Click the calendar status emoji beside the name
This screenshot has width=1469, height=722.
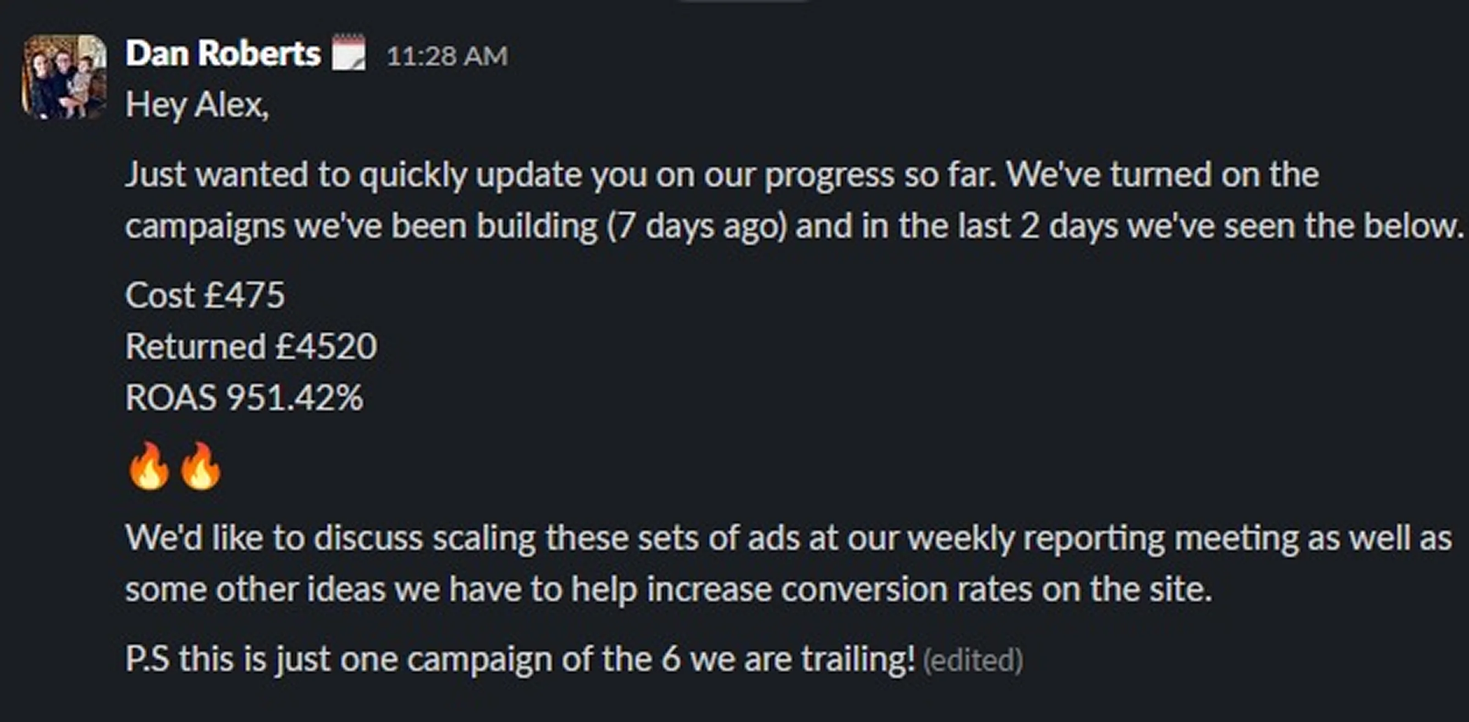[348, 53]
